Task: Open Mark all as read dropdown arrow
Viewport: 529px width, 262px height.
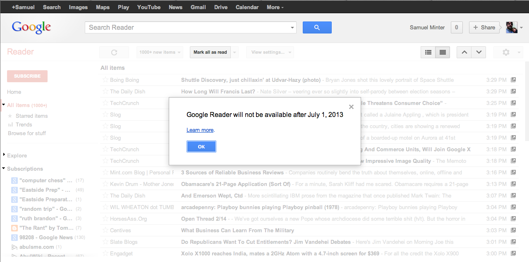Action: 235,52
